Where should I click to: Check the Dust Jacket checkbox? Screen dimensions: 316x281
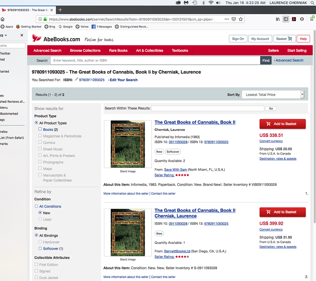36,277
